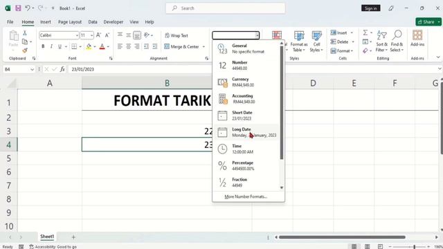Choose Fraction format option
The width and height of the screenshot is (443, 249).
tap(246, 183)
